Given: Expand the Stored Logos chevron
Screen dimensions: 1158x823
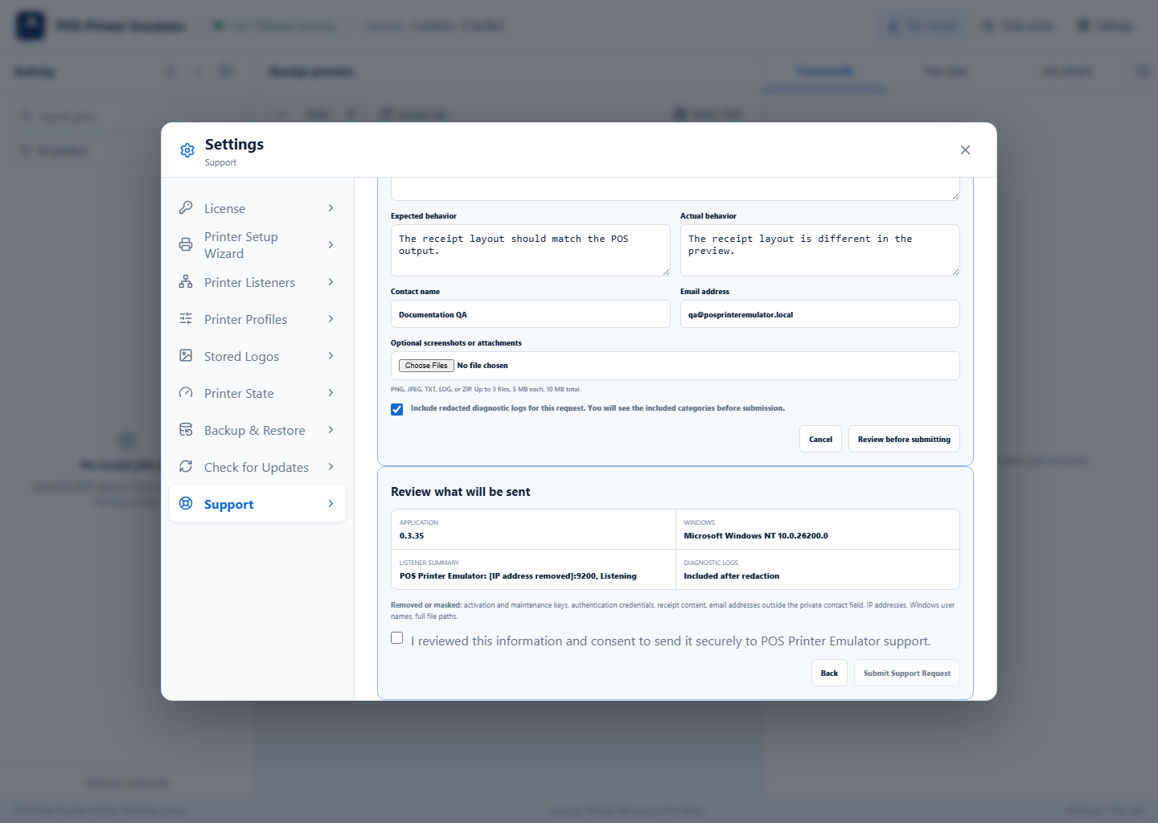Looking at the screenshot, I should coord(331,356).
